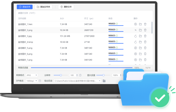
Task: Click size value 10.56 KB
Action: (x=64, y=42)
